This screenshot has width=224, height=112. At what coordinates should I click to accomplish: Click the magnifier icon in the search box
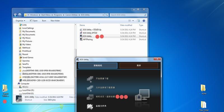point(145,15)
